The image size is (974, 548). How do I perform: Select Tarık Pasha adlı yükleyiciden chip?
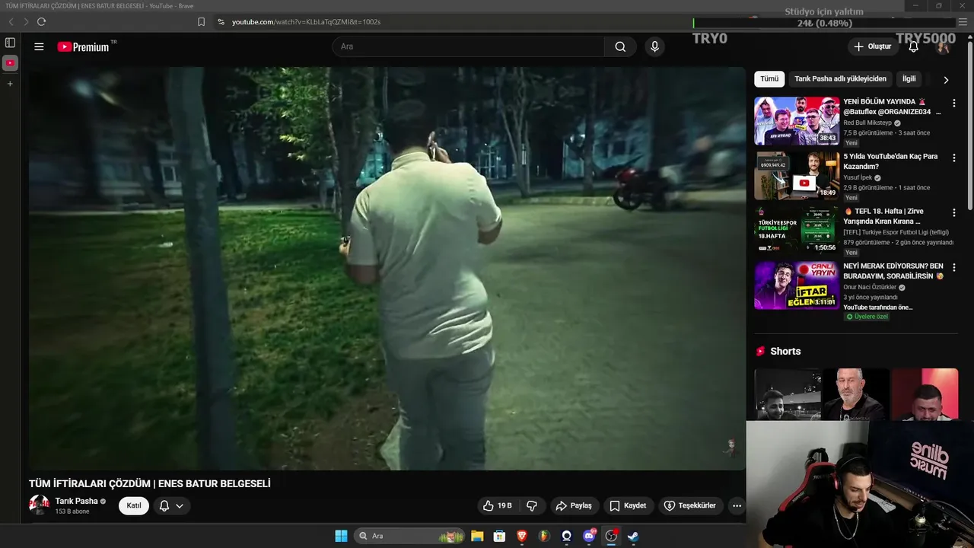click(x=840, y=79)
